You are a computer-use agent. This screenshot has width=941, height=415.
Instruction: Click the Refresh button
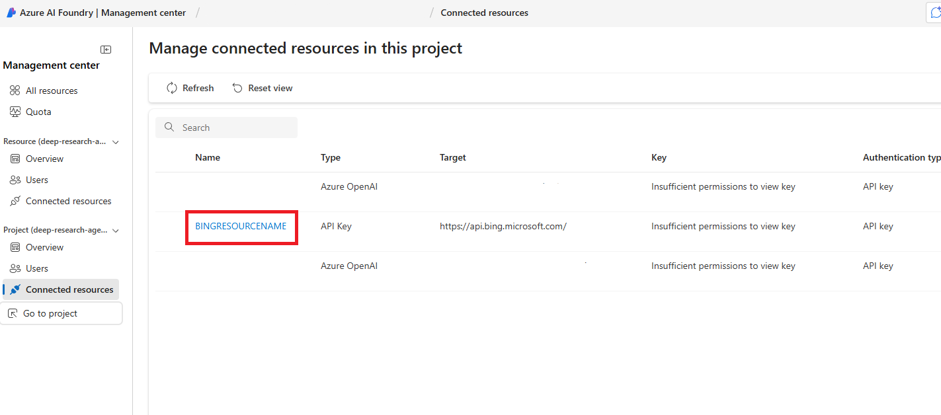[x=190, y=88]
